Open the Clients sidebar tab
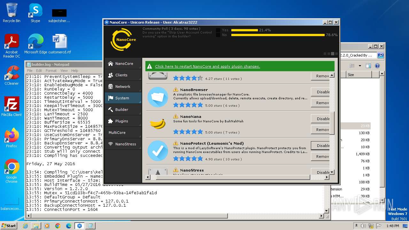 pos(123,75)
